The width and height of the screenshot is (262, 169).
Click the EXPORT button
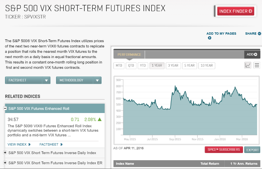[252, 150]
